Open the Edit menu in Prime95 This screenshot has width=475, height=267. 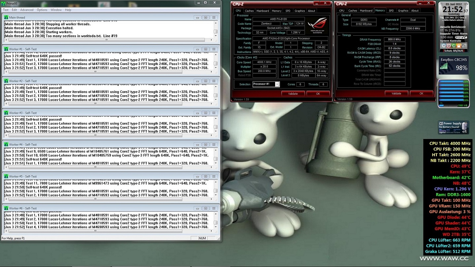coord(15,10)
